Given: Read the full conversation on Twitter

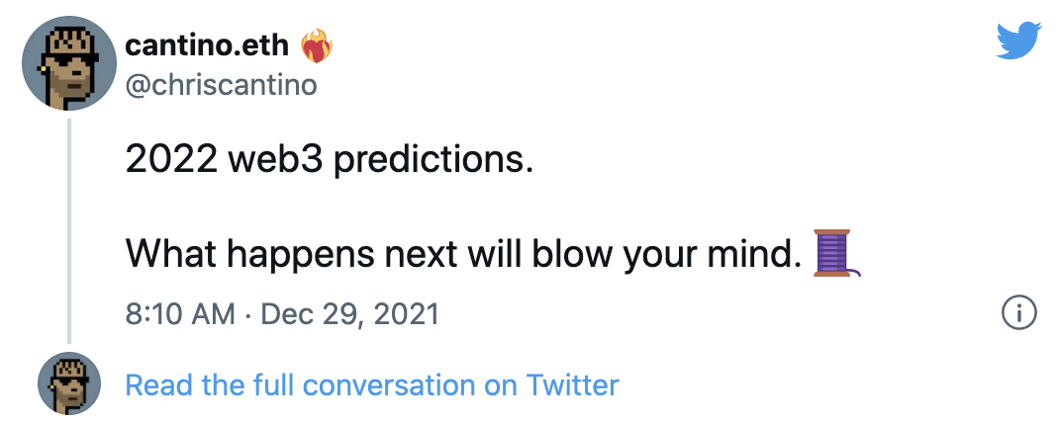Looking at the screenshot, I should click(372, 384).
